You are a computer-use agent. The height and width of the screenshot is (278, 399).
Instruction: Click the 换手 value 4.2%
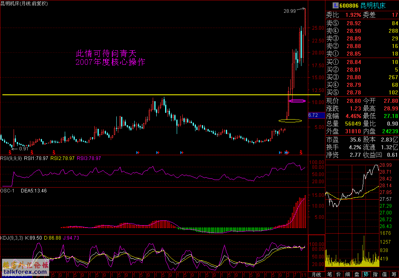coord(355,147)
